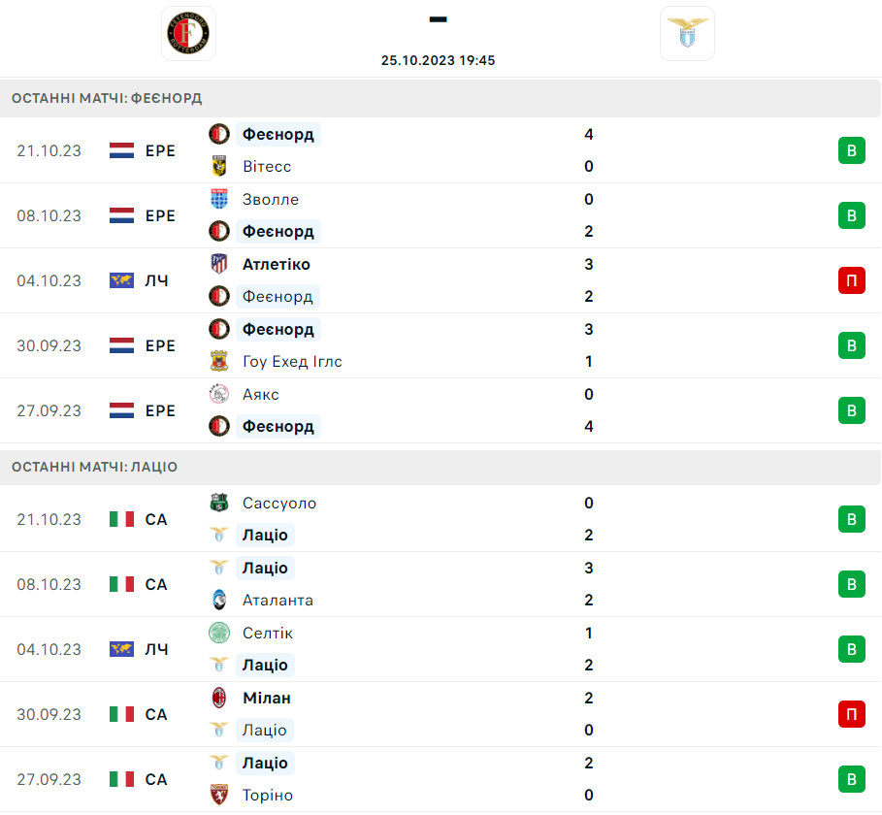Click the Celtic club logo
The width and height of the screenshot is (882, 815).
pos(219,633)
